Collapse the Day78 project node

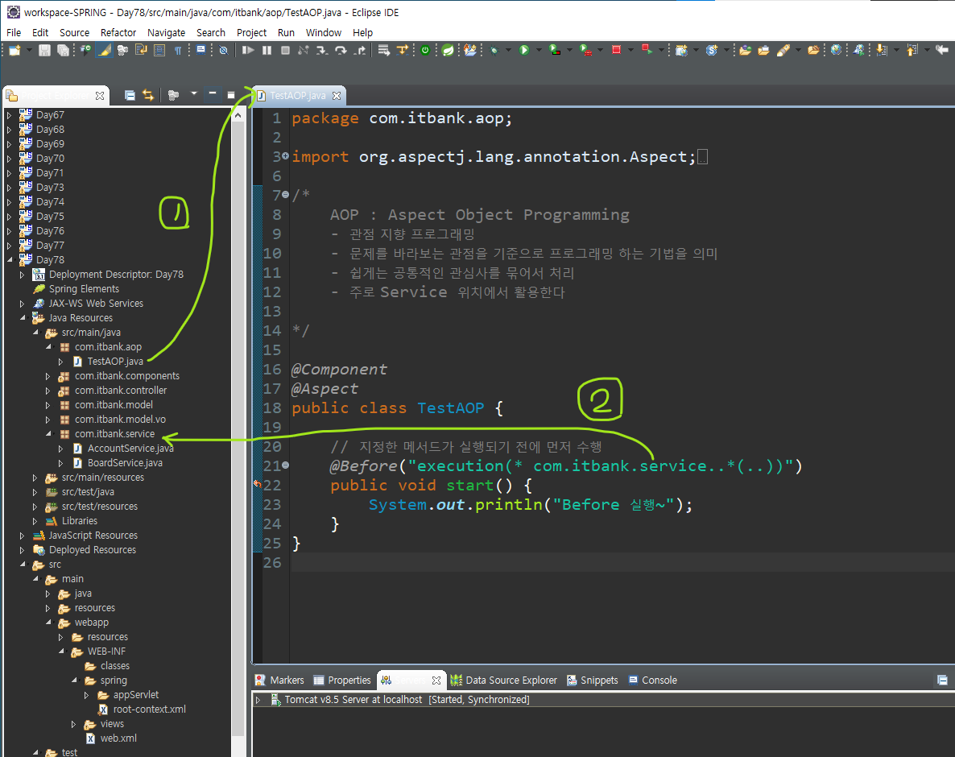coord(9,260)
